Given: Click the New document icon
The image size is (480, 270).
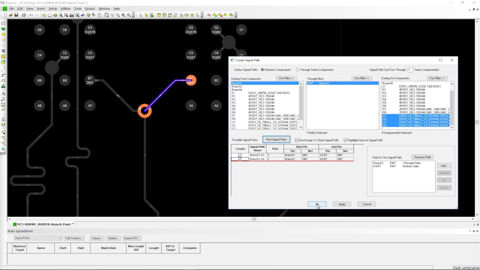Looking at the screenshot, I should click(x=5, y=15).
